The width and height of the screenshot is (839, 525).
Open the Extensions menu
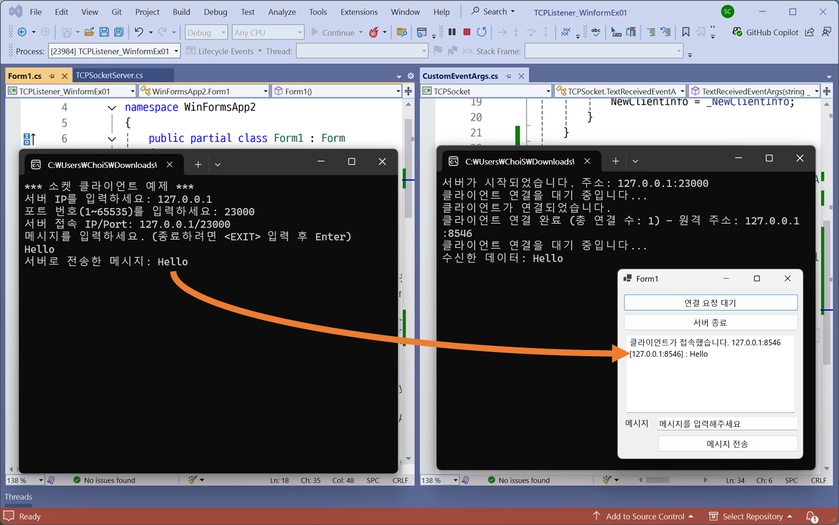coord(359,12)
